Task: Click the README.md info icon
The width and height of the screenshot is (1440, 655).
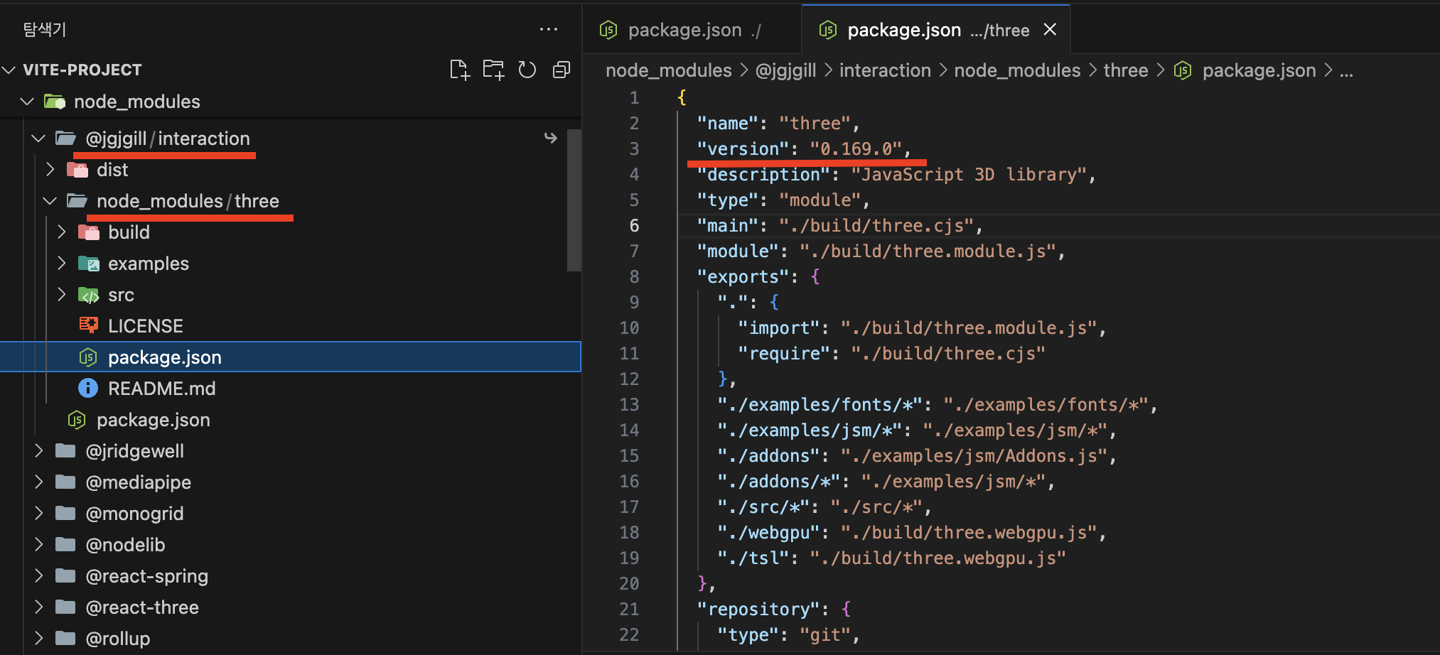Action: [x=88, y=388]
